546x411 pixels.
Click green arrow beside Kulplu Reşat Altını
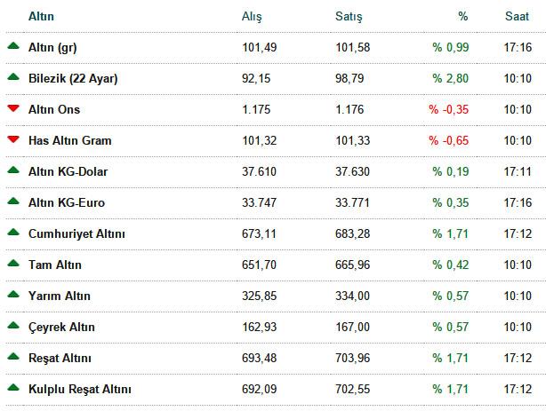pyautogui.click(x=13, y=387)
